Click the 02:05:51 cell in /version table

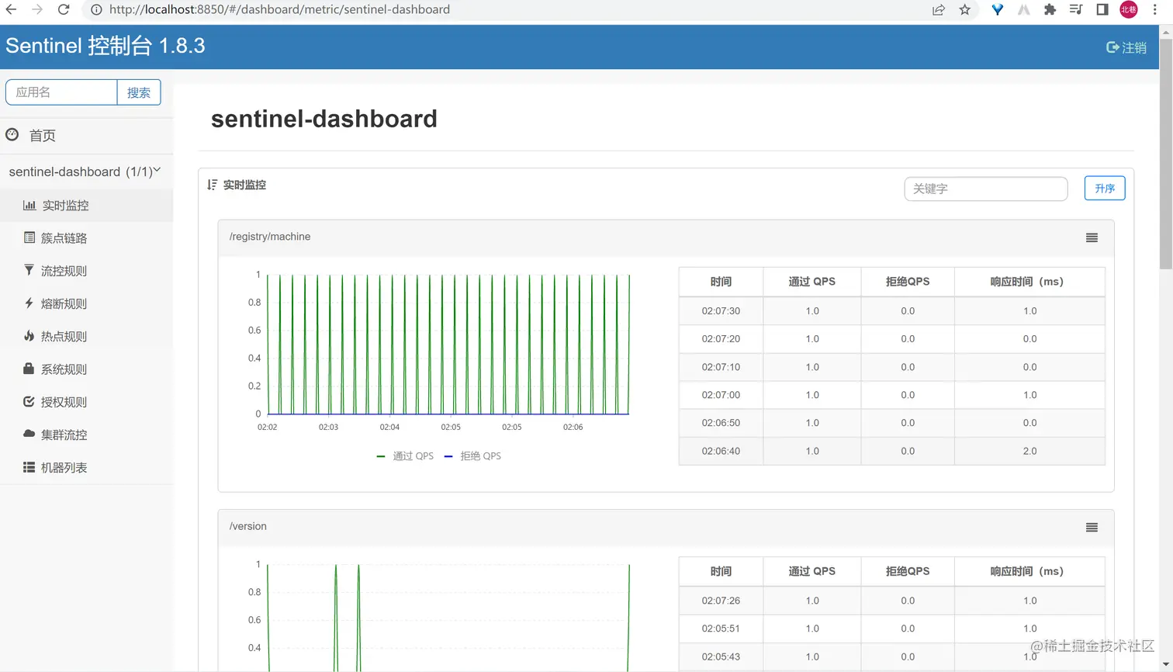pyautogui.click(x=721, y=629)
